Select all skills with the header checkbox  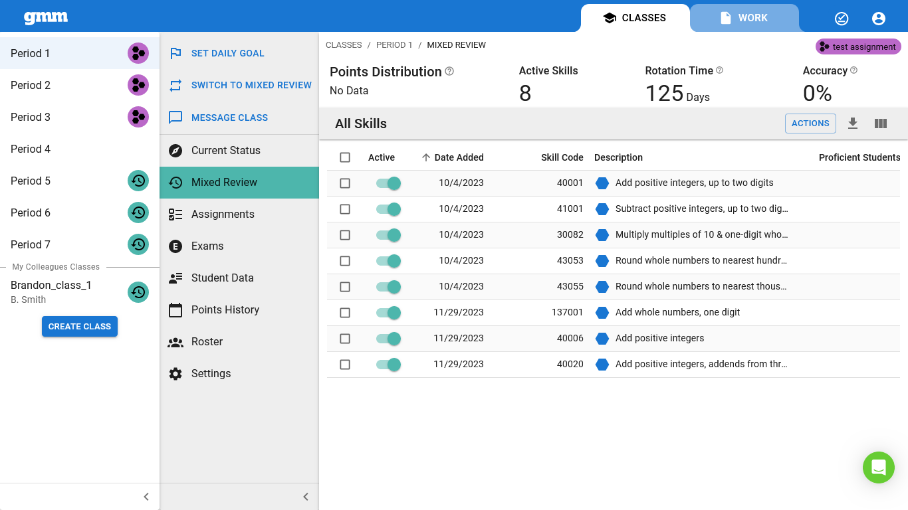pyautogui.click(x=345, y=157)
